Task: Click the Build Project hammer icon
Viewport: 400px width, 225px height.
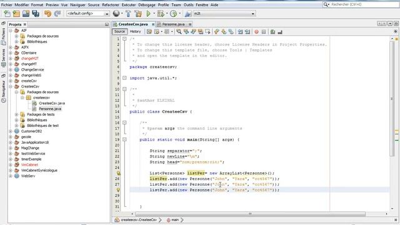Action: coord(128,14)
